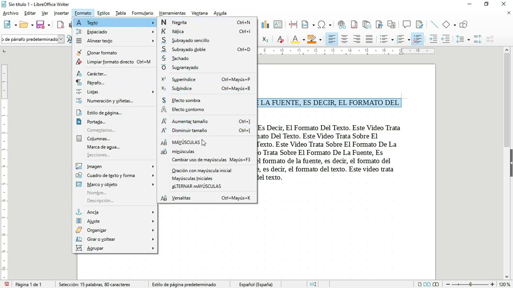Click the zoom slider handle
This screenshot has height=288, width=513.
(x=470, y=284)
